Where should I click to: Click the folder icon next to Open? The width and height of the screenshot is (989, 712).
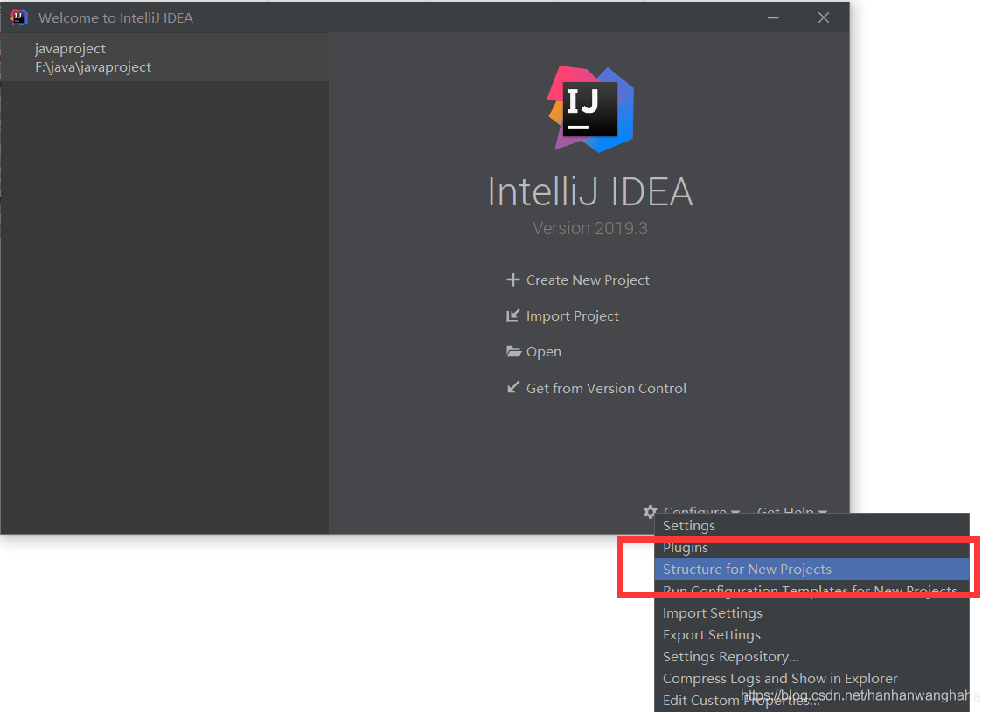tap(515, 351)
